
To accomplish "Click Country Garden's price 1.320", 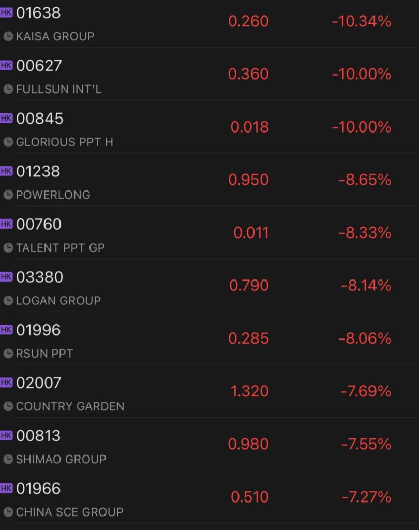I will pos(249,391).
